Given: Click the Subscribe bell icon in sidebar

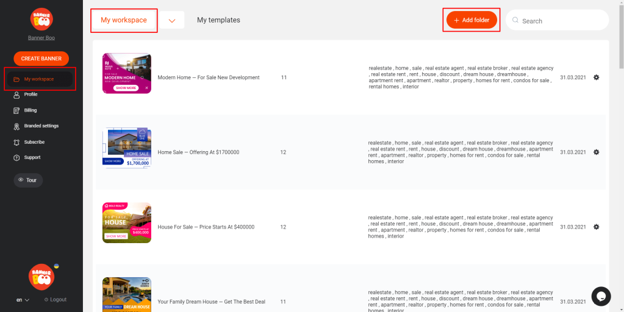Looking at the screenshot, I should (x=16, y=142).
